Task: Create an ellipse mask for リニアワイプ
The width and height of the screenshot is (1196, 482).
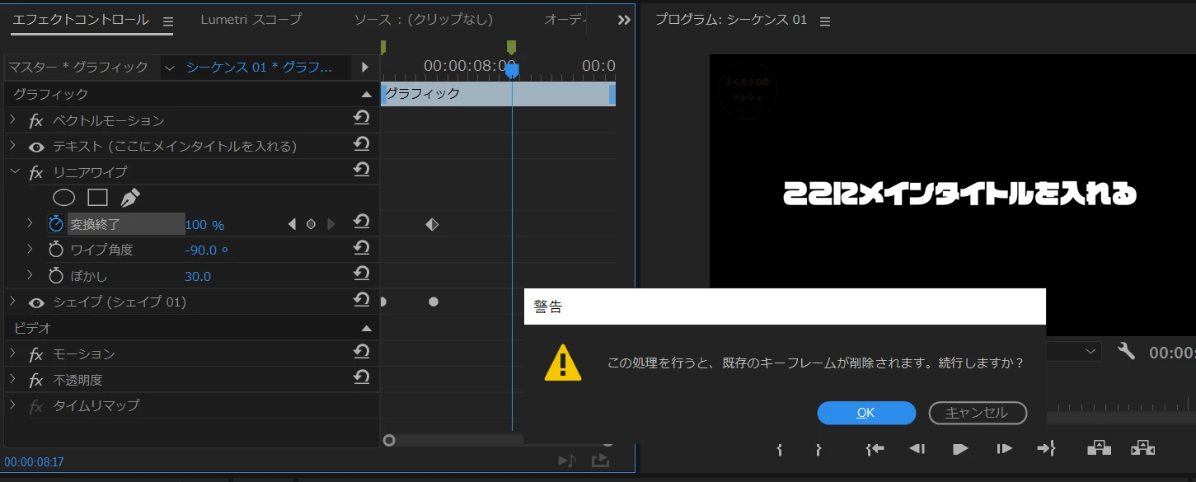Action: coord(64,198)
